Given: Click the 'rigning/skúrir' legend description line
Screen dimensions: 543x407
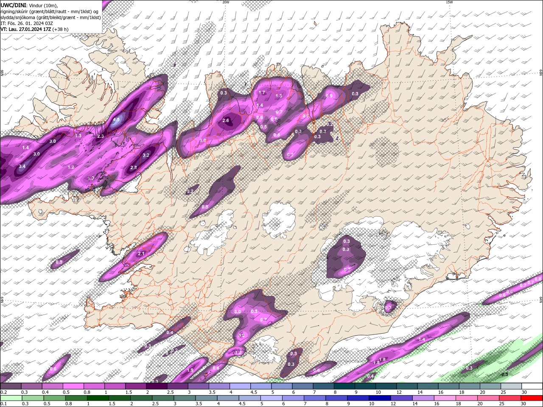Looking at the screenshot, I should [x=50, y=11].
